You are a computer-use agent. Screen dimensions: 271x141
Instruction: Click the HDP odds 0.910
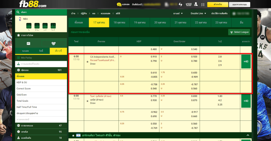coord(154,57)
